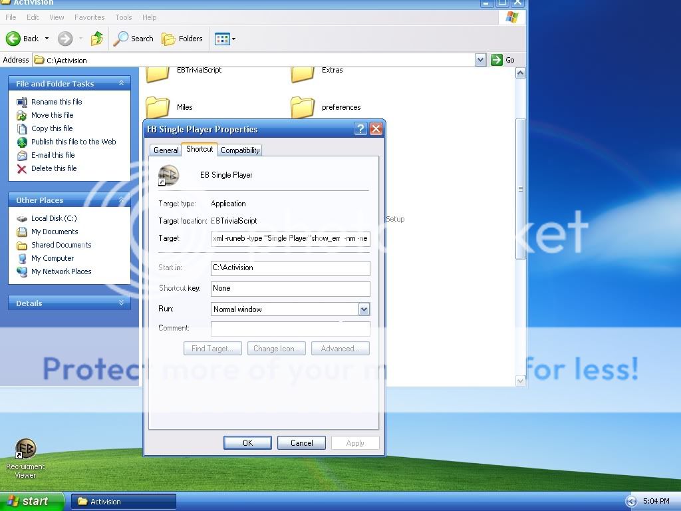Click Move this file

coord(52,115)
